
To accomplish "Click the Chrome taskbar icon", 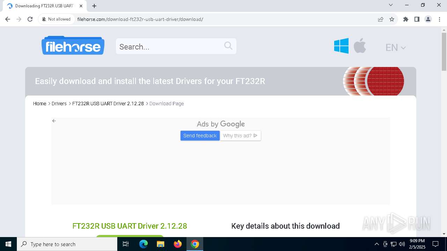I will point(195,244).
